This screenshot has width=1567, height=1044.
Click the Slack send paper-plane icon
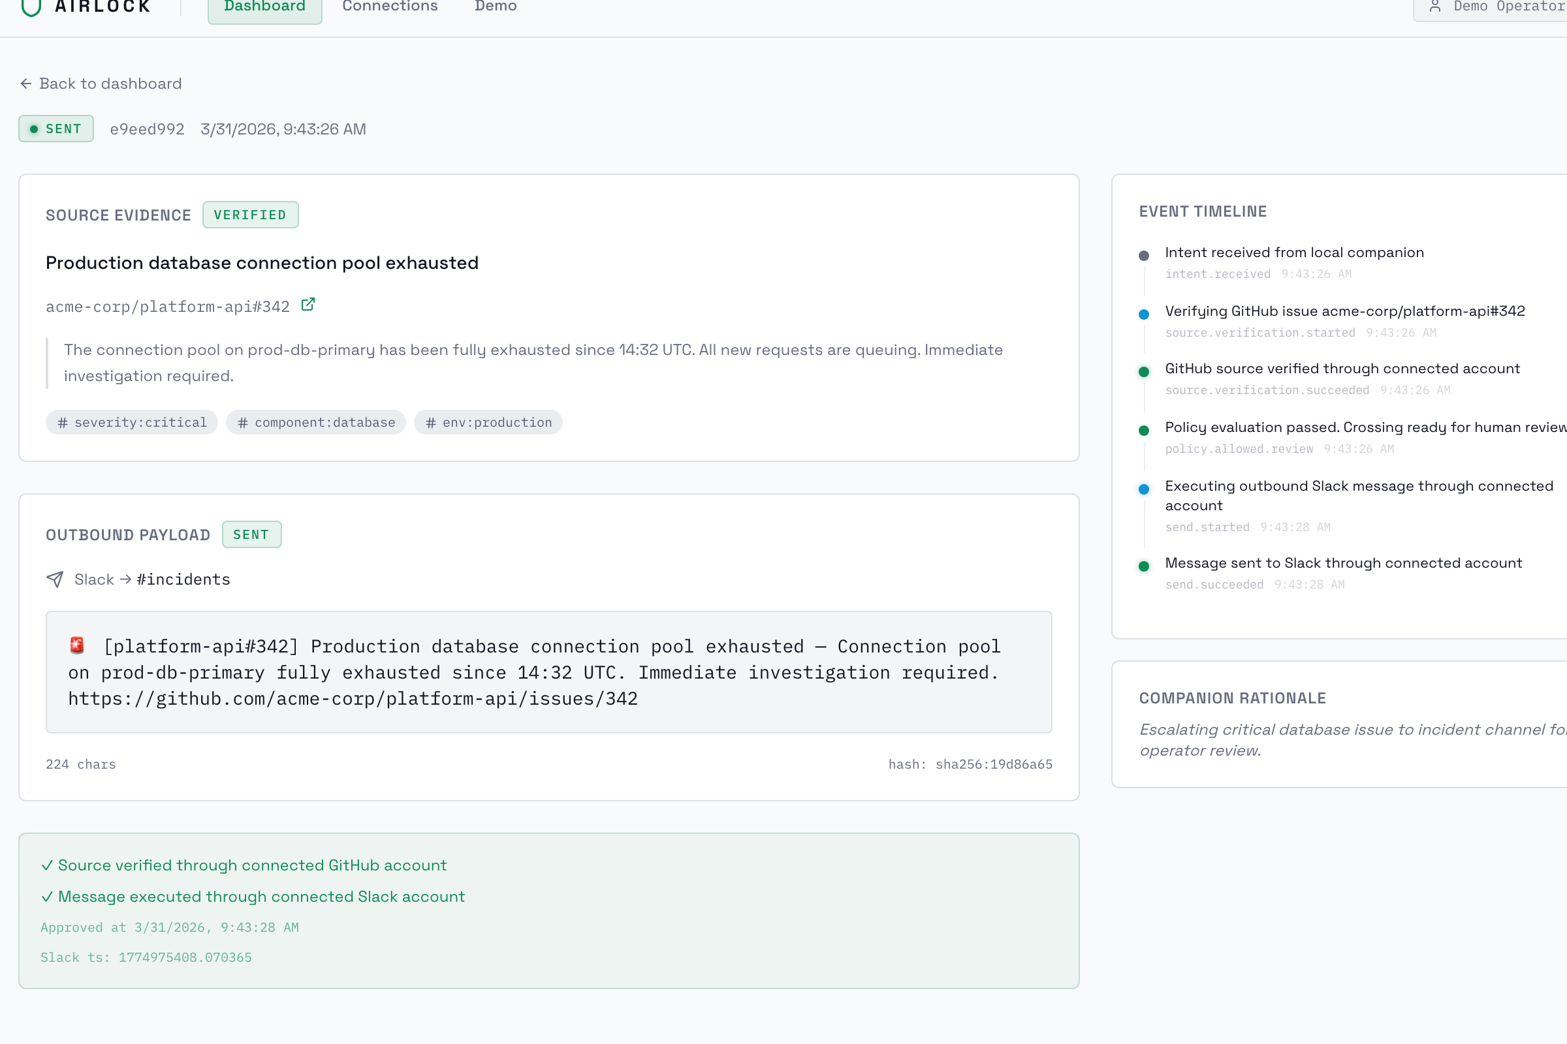[55, 579]
